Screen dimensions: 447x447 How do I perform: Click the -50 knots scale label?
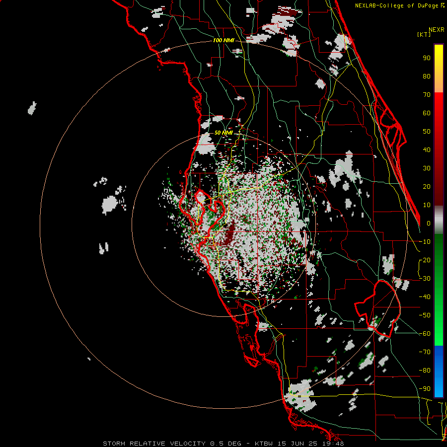[425, 315]
